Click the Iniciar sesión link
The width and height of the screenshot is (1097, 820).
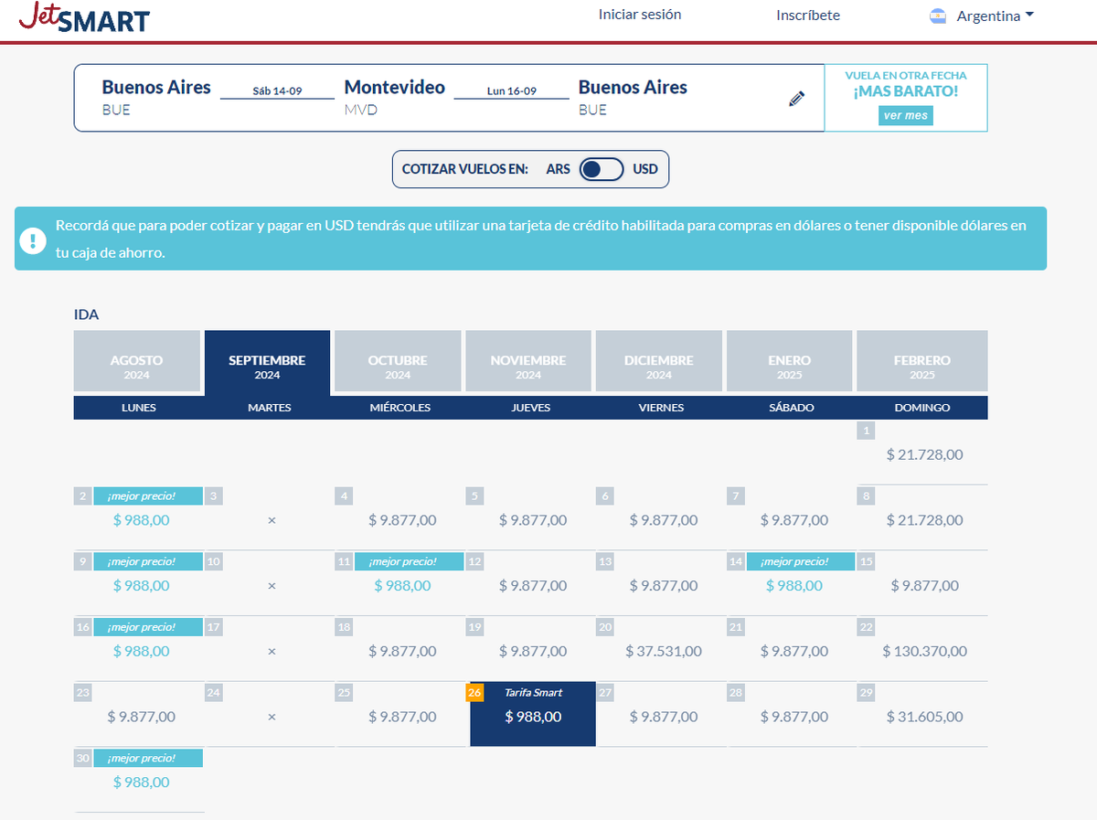640,15
